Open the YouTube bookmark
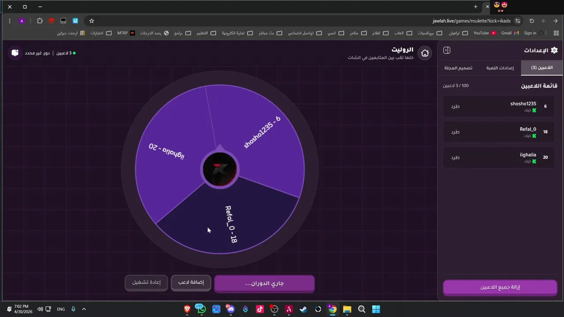This screenshot has height=317, width=564. [x=485, y=33]
